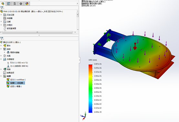Open the DisplayManager color wheel tab
Screen dimensions: 179x122
click(x=27, y=4)
